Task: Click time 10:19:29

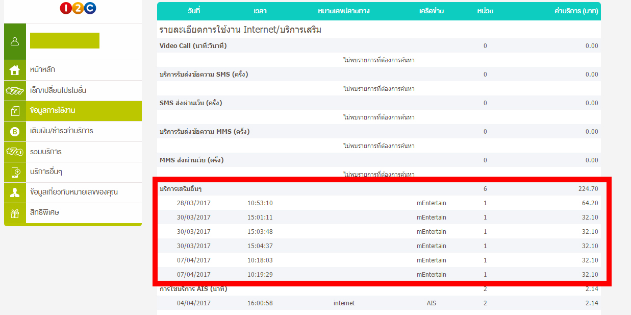Action: pyautogui.click(x=260, y=275)
